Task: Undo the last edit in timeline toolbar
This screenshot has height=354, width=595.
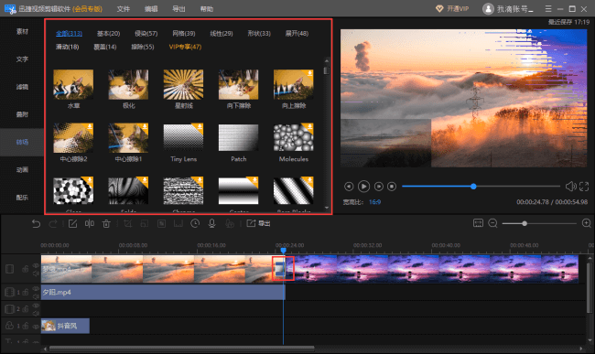Action: [x=36, y=223]
